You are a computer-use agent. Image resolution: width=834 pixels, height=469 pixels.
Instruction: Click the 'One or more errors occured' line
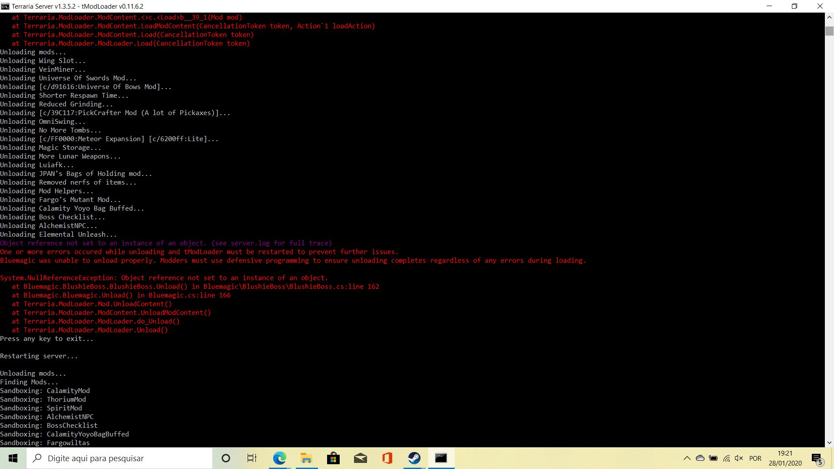199,252
